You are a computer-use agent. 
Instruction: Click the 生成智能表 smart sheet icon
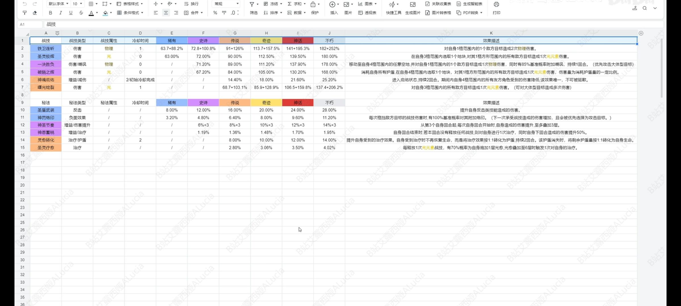tap(470, 4)
